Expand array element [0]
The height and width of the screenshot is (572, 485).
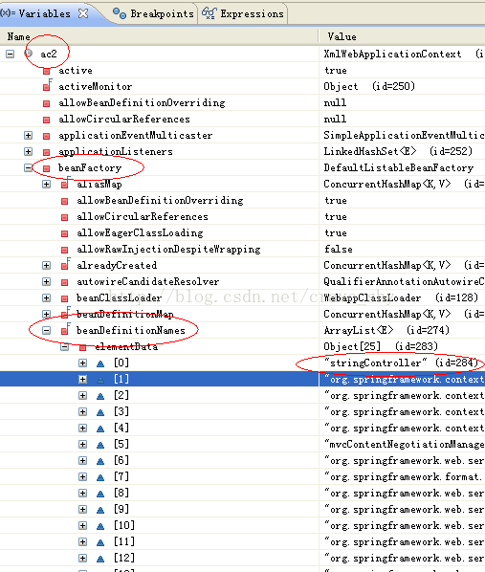[83, 363]
